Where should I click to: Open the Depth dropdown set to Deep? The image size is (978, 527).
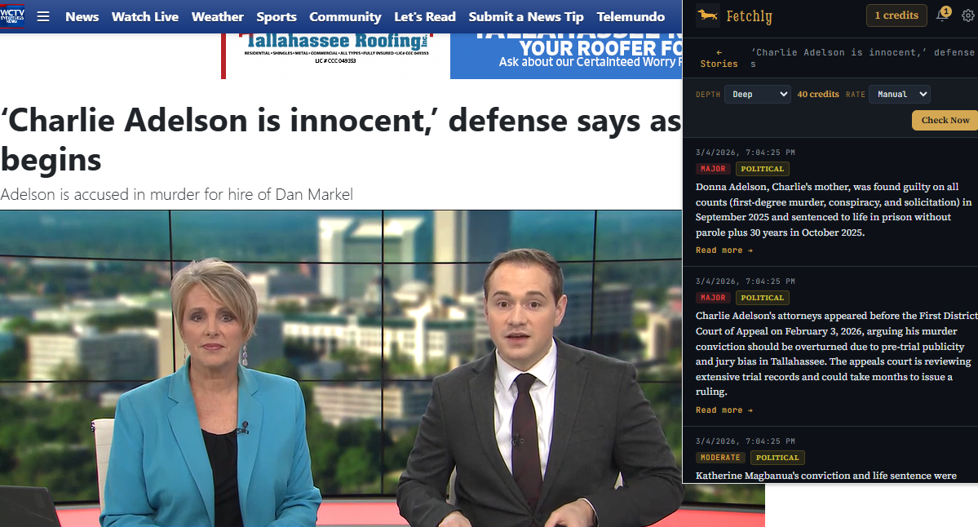757,94
